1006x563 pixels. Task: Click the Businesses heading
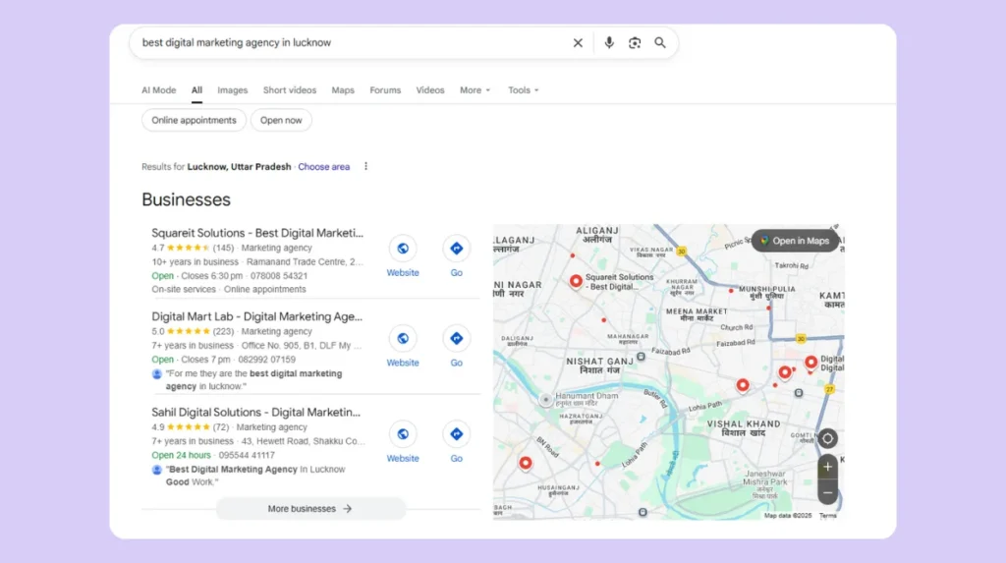tap(186, 199)
